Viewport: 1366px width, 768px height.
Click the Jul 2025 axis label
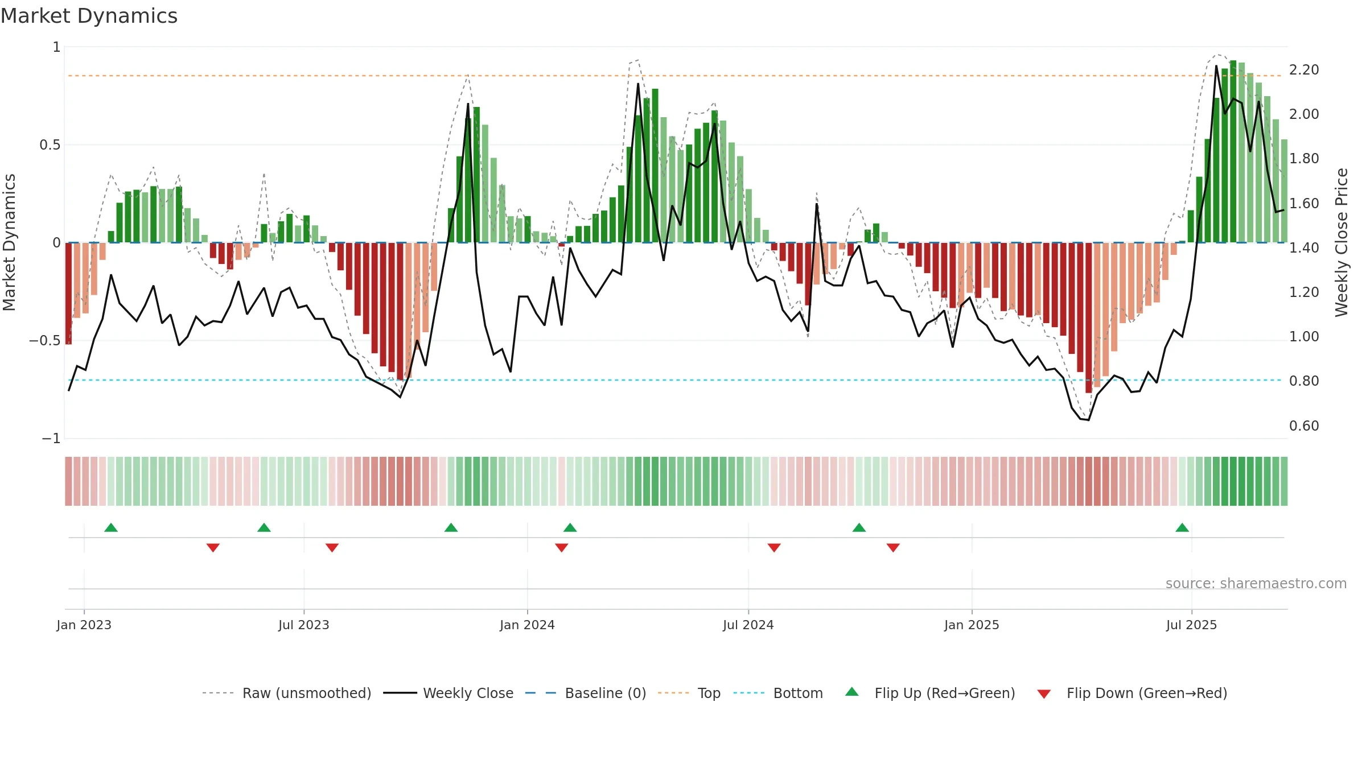[x=1192, y=625]
